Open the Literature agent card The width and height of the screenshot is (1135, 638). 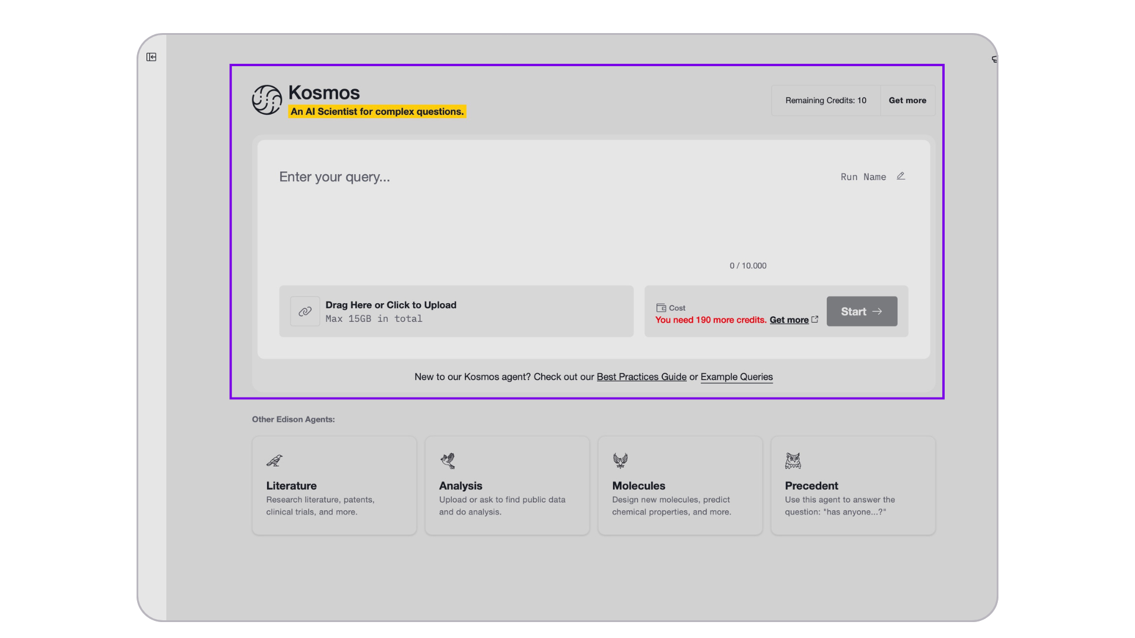334,486
